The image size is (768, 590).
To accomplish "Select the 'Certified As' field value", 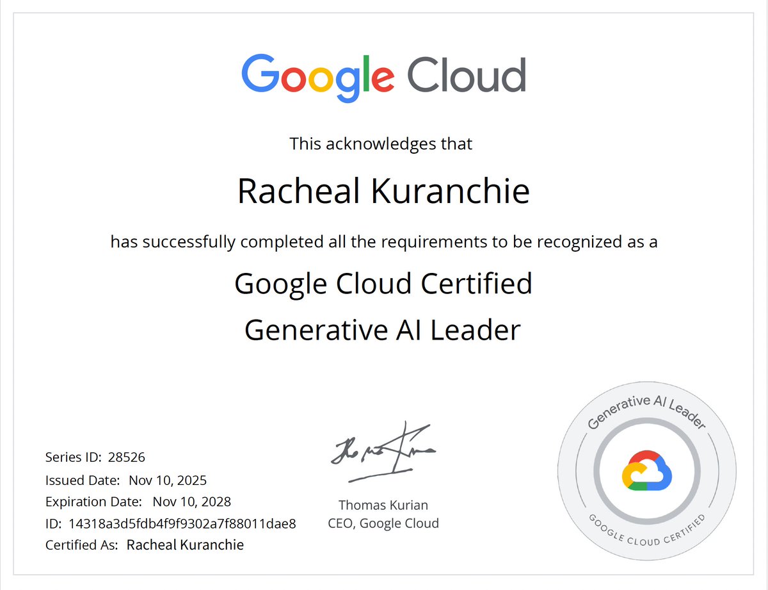I will point(186,545).
